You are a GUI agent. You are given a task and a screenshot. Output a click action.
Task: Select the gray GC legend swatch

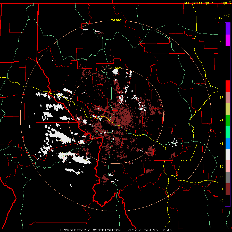[228, 178]
